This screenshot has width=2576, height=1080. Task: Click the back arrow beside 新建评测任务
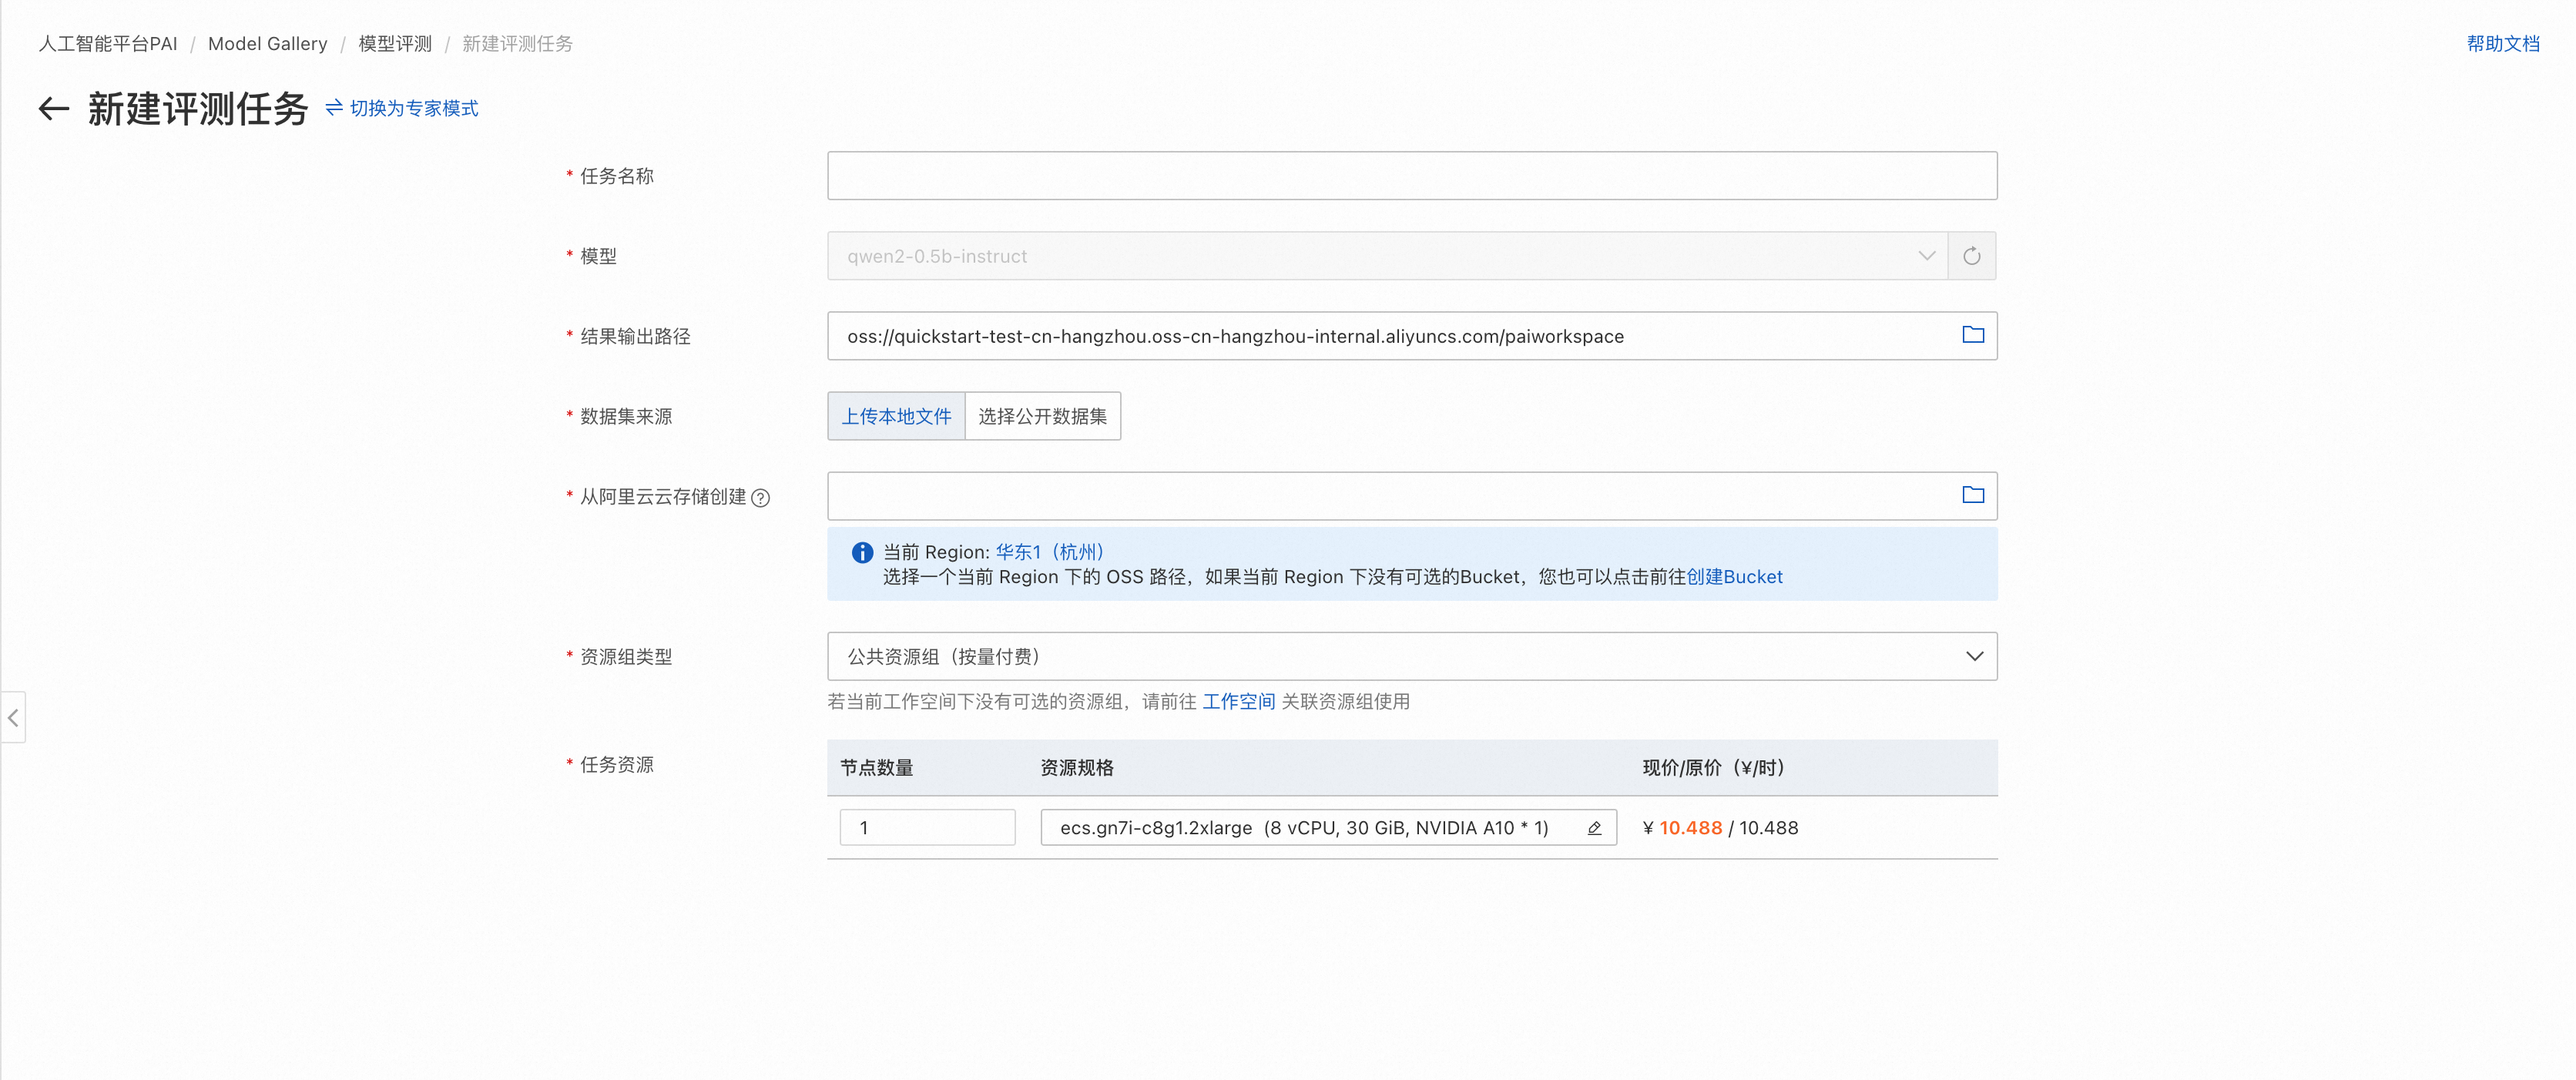pyautogui.click(x=54, y=109)
